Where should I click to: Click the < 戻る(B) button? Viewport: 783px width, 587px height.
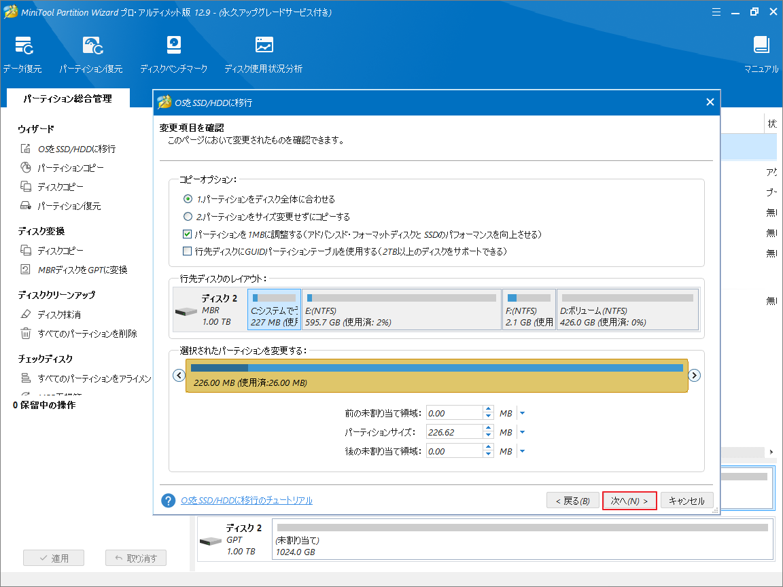(x=572, y=501)
